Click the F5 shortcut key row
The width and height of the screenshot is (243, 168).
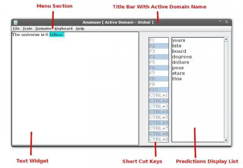pyautogui.click(x=159, y=62)
